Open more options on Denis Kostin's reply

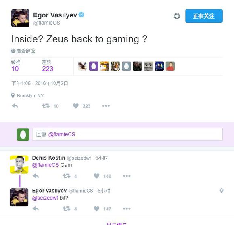point(127,176)
